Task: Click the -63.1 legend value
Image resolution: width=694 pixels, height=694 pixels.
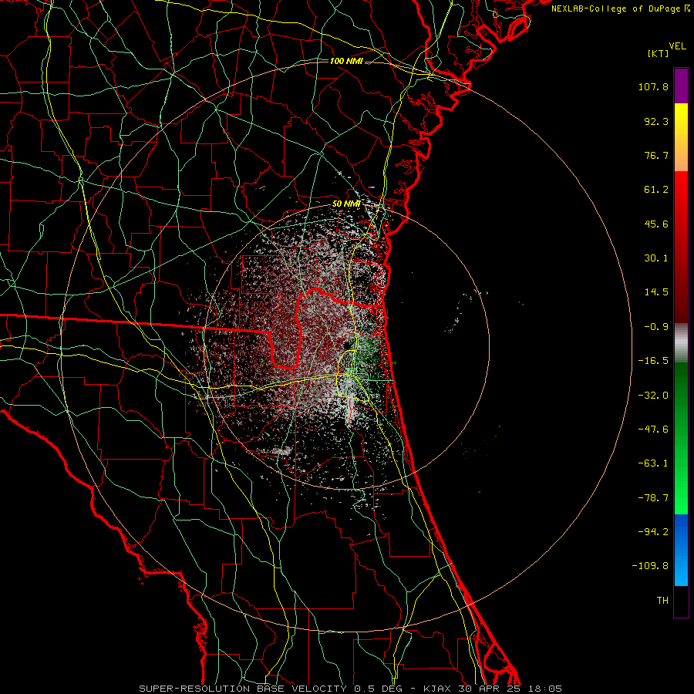Action: [653, 463]
